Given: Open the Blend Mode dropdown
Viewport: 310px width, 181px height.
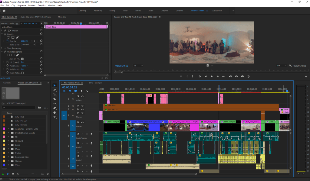Looking at the screenshot, I should (x=28, y=44).
